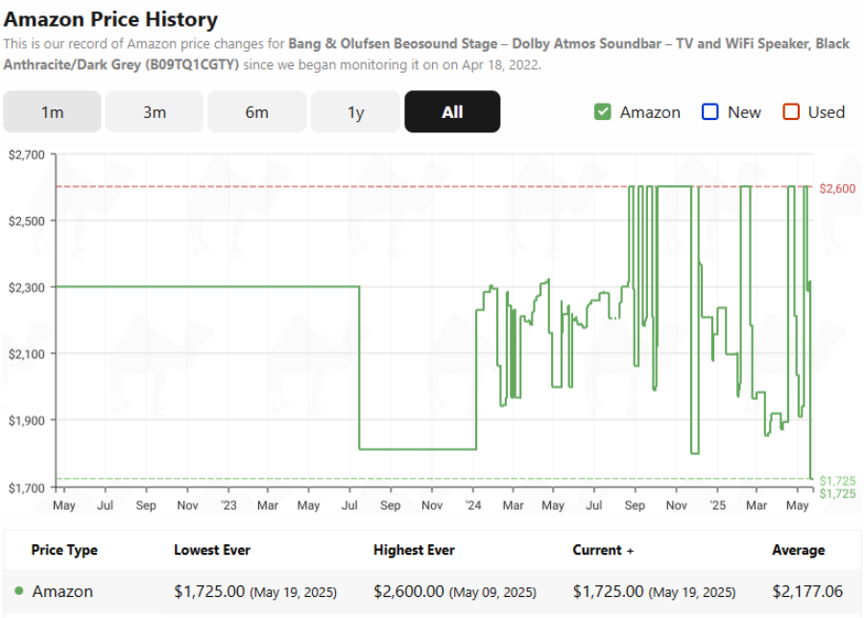Enable the Used price checkbox
The height and width of the screenshot is (618, 864).
pyautogui.click(x=791, y=112)
